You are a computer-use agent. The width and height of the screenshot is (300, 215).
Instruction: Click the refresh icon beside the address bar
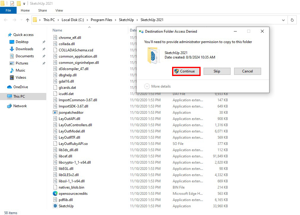(292, 20)
